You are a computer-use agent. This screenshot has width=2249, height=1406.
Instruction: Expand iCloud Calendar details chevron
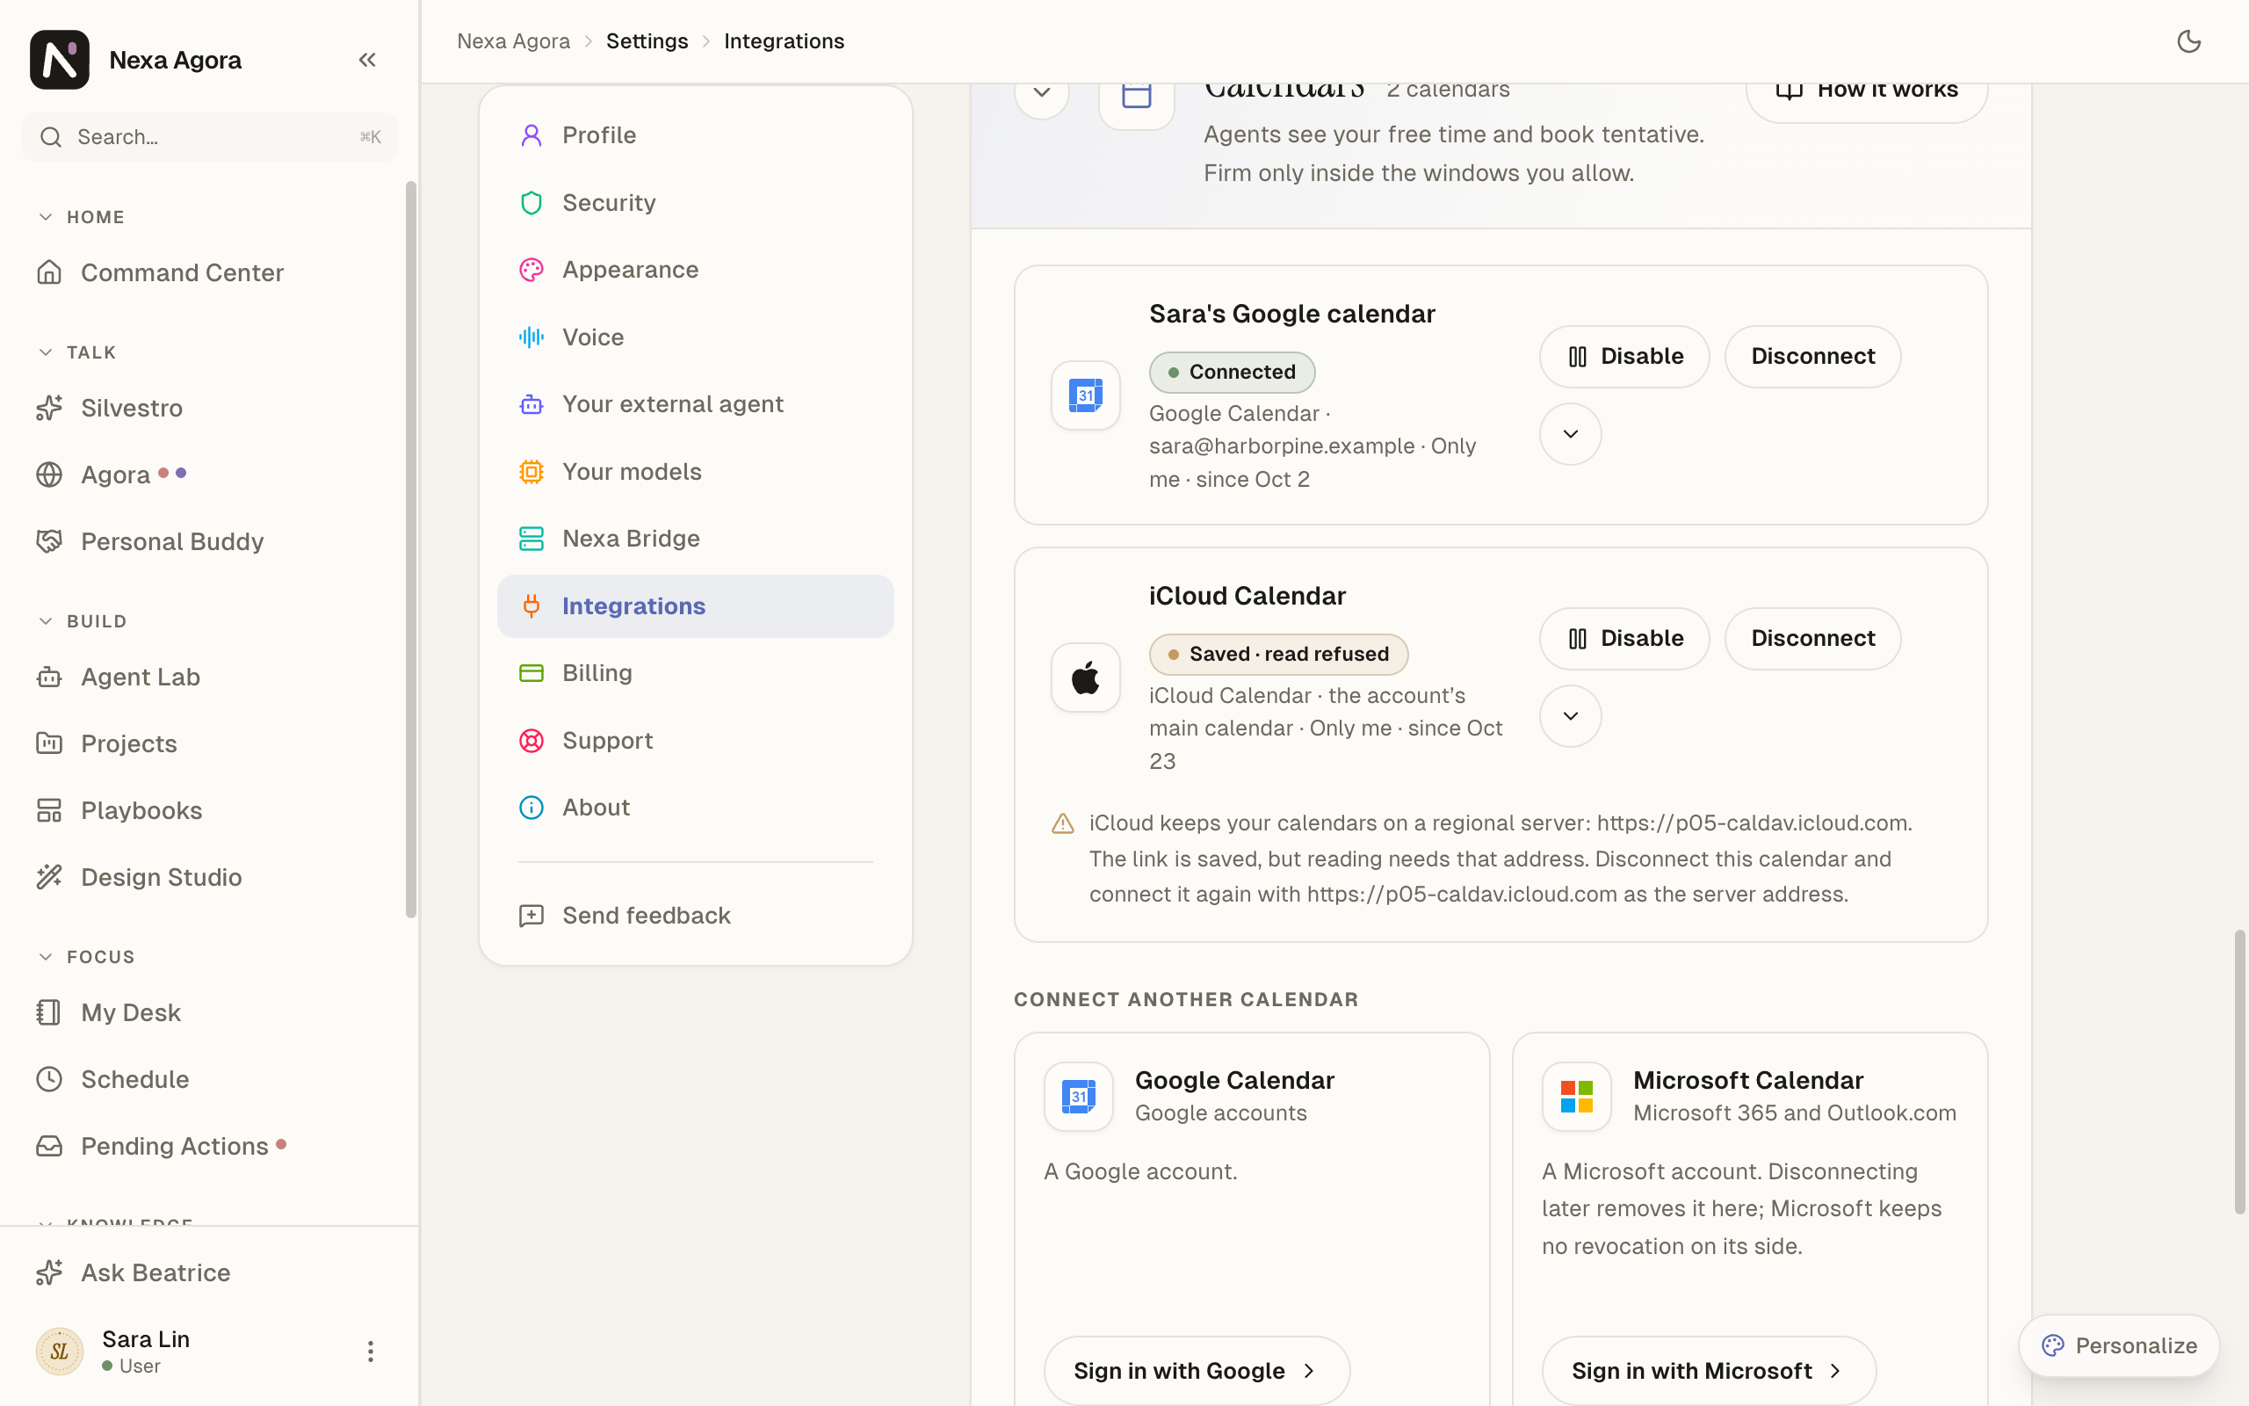(x=1570, y=716)
